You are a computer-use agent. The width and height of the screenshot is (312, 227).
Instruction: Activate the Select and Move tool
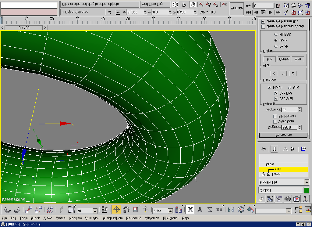[116, 210]
